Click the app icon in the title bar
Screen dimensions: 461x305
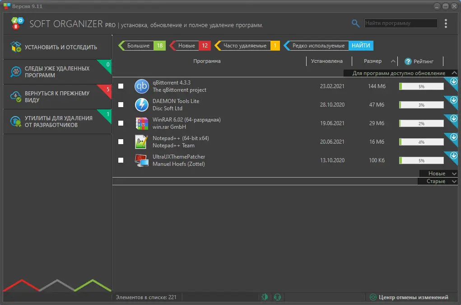[7, 6]
